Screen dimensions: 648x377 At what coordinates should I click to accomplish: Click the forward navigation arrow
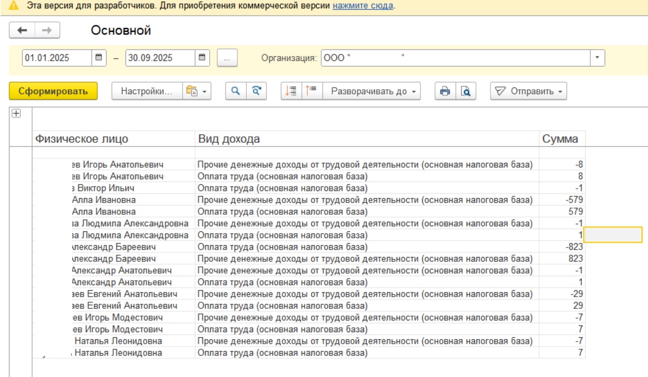point(47,32)
